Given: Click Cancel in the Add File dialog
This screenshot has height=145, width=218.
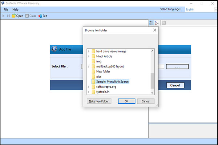Looking at the screenshot, I should 175,85.
